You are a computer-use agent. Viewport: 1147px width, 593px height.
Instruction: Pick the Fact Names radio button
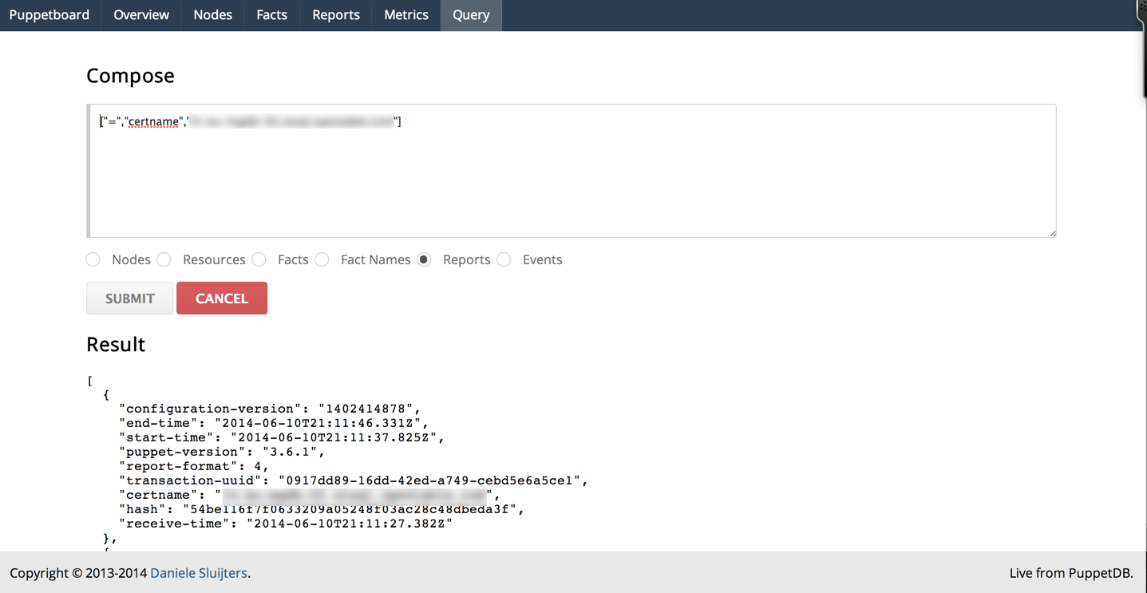pos(322,259)
